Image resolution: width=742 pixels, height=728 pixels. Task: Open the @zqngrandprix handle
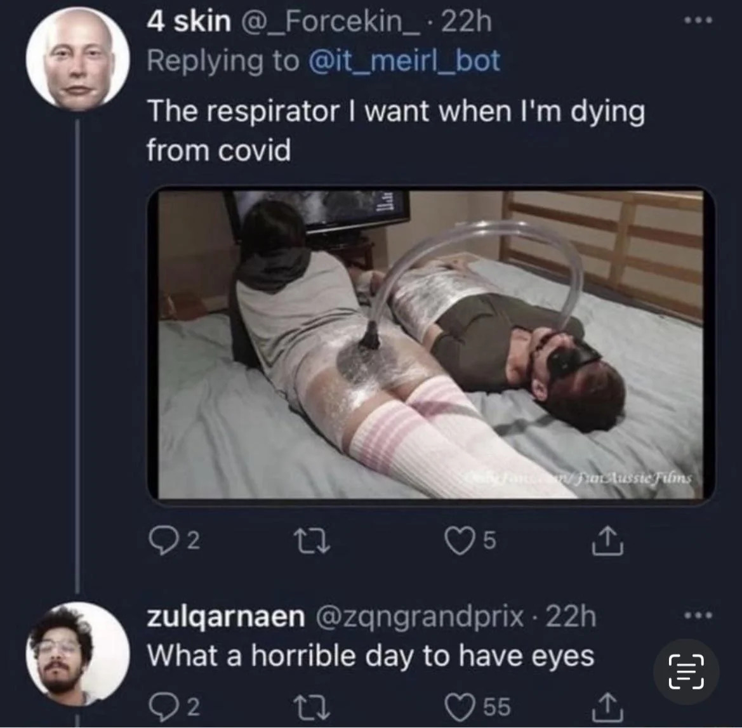click(x=424, y=616)
